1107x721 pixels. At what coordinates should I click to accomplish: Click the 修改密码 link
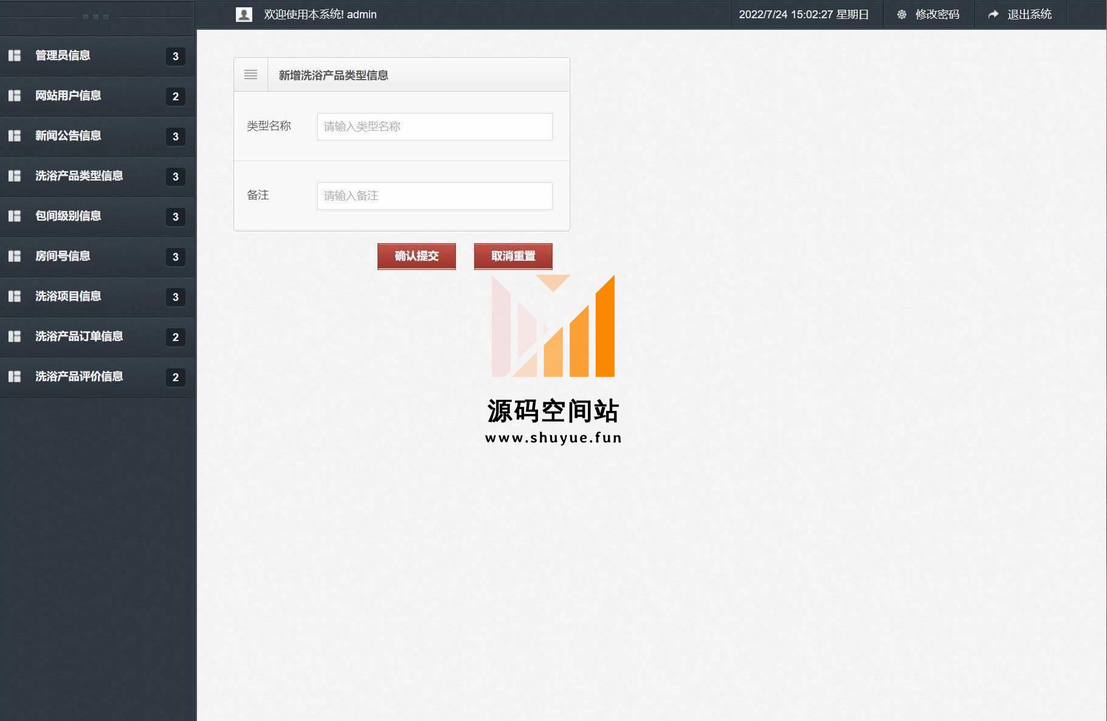coord(937,15)
